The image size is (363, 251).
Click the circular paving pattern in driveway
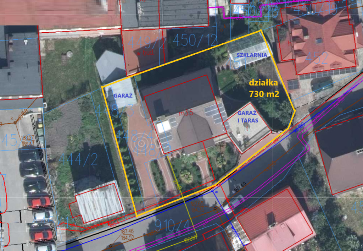(141, 144)
